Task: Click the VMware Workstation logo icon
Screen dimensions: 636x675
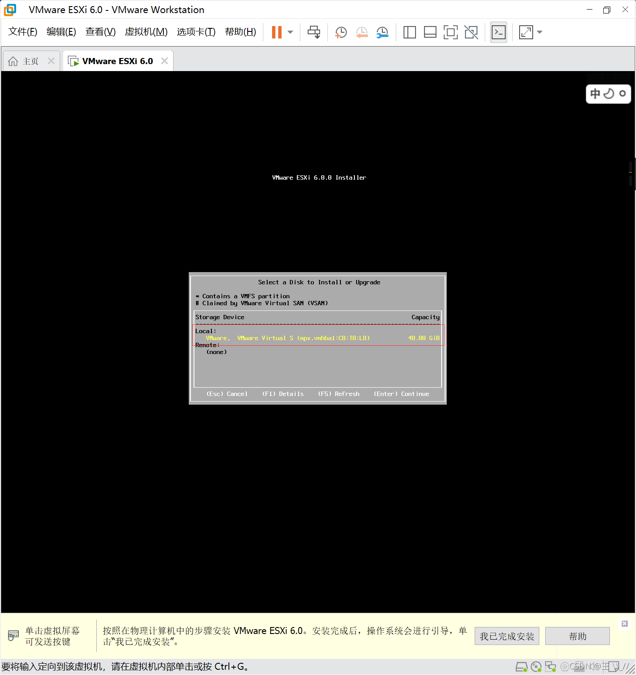Action: 10,10
